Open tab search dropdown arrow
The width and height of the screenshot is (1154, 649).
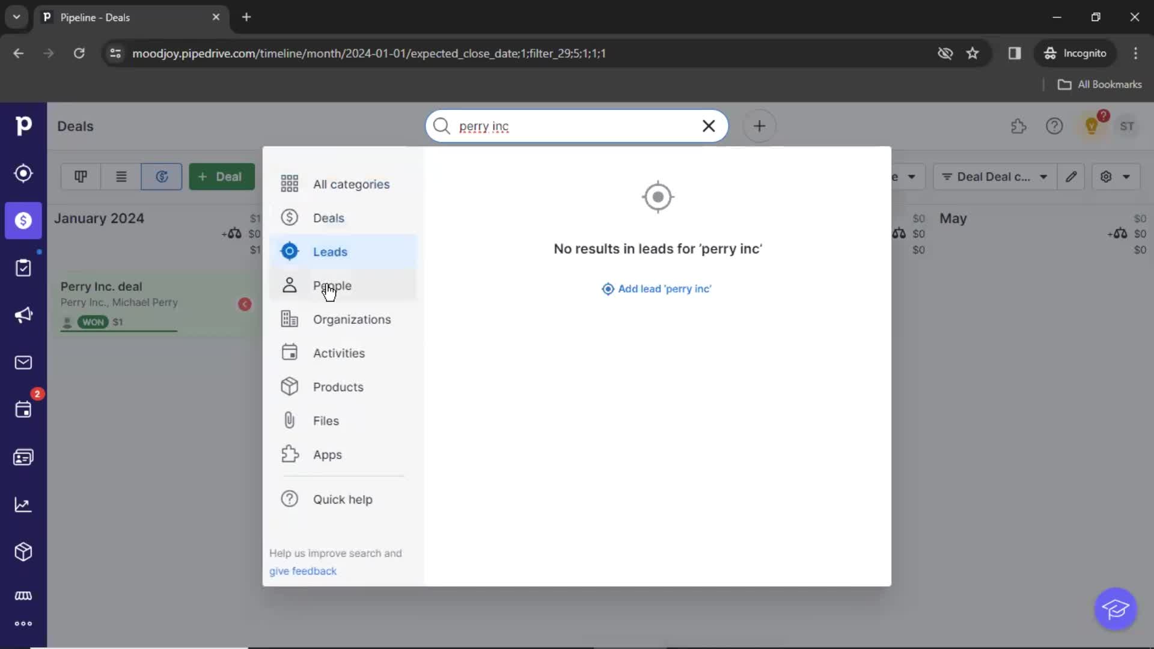point(17,17)
